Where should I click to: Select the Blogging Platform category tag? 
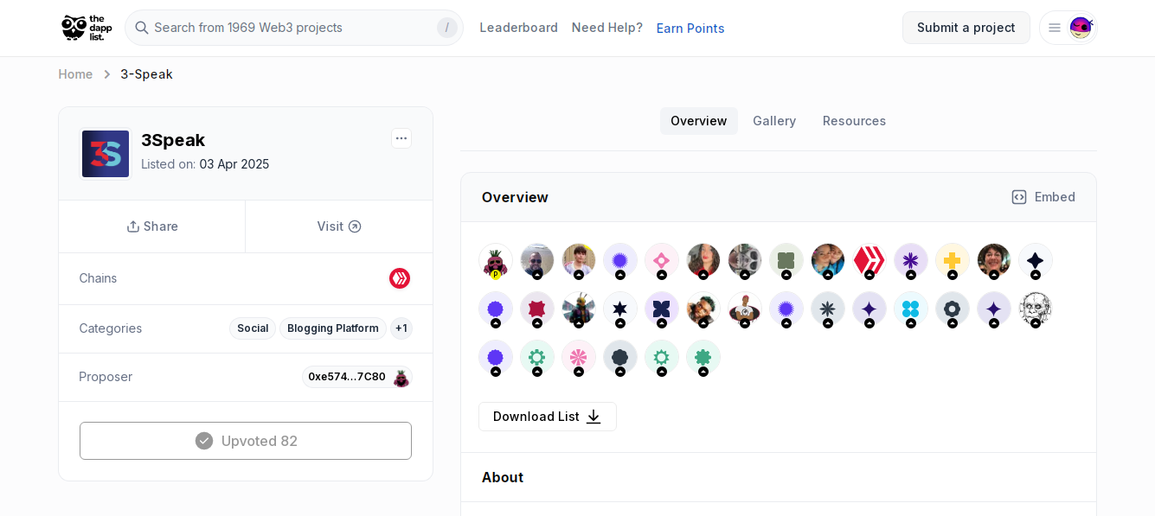[333, 328]
